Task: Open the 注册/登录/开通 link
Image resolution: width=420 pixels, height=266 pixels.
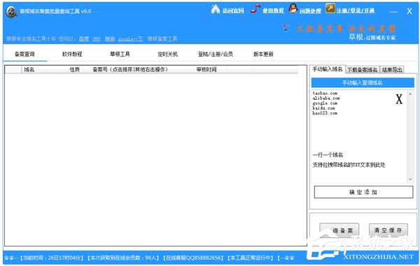Action: (356, 10)
